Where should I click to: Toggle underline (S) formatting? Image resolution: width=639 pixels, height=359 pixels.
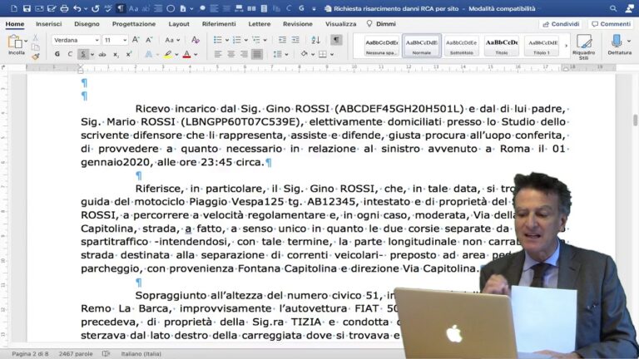click(83, 54)
